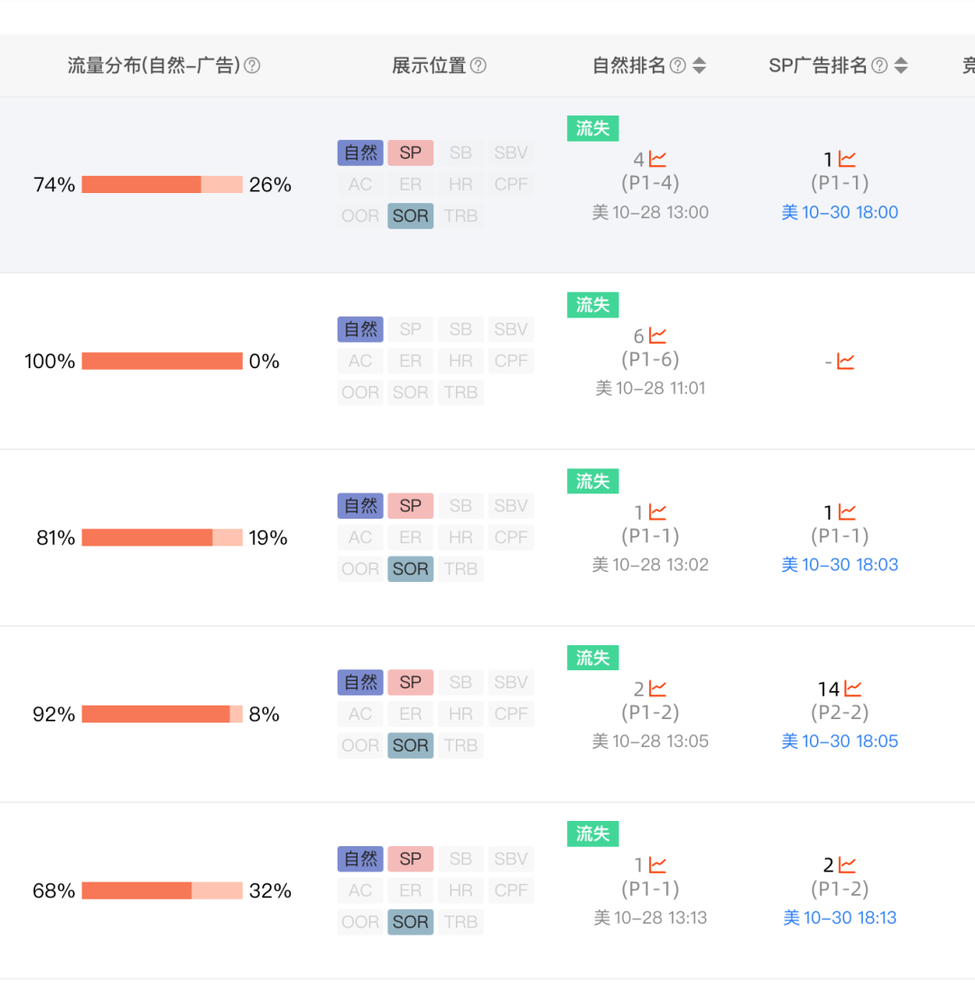Click 流失 label in the first row

coord(592,128)
